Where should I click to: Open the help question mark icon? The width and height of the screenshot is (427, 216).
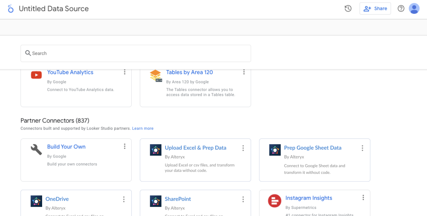401,8
